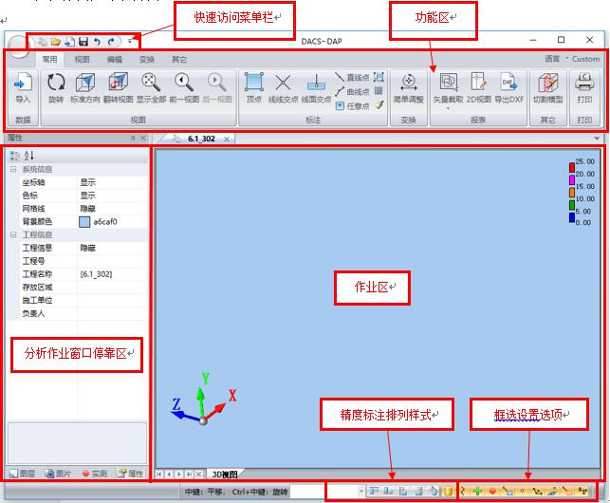Image resolution: width=610 pixels, height=503 pixels.
Task: Switch to the 视图 ribbon tab
Action: tap(83, 59)
